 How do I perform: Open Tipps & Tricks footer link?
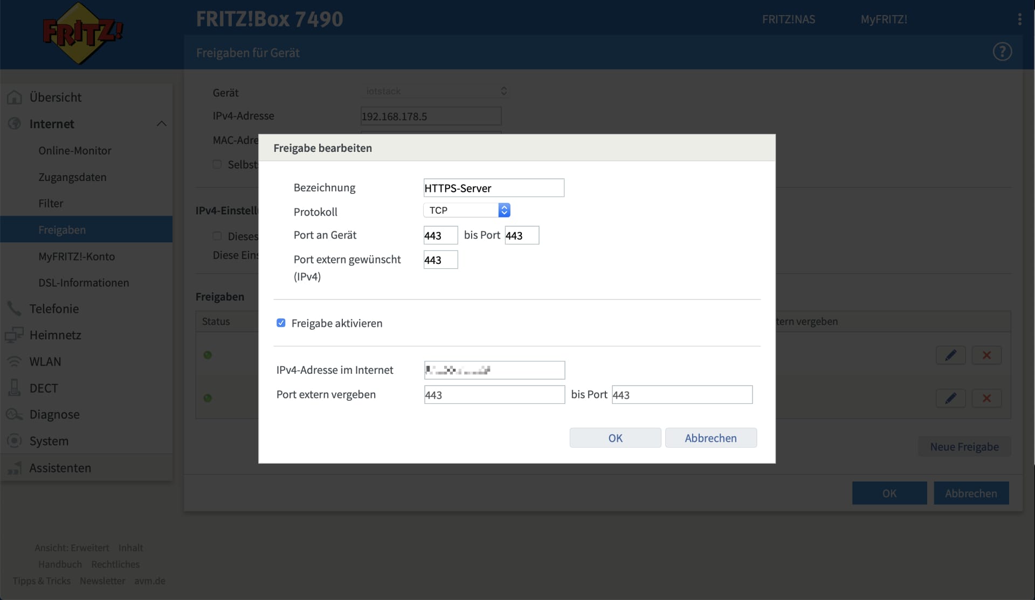coord(42,581)
